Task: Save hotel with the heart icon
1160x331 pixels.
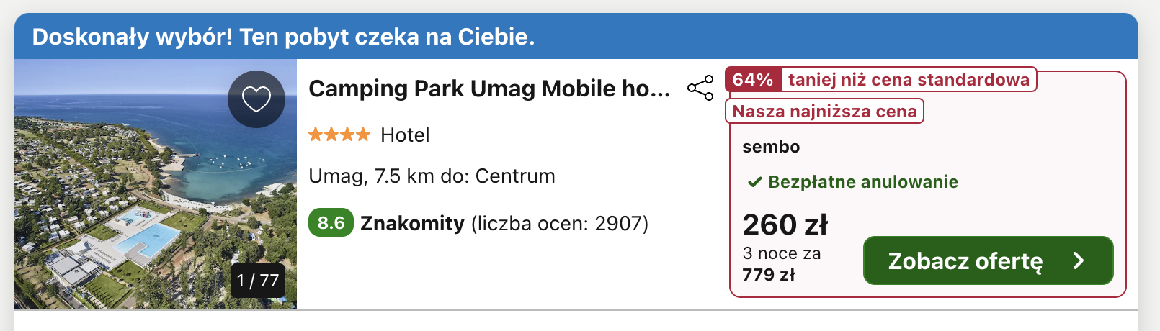Action: pos(256,99)
